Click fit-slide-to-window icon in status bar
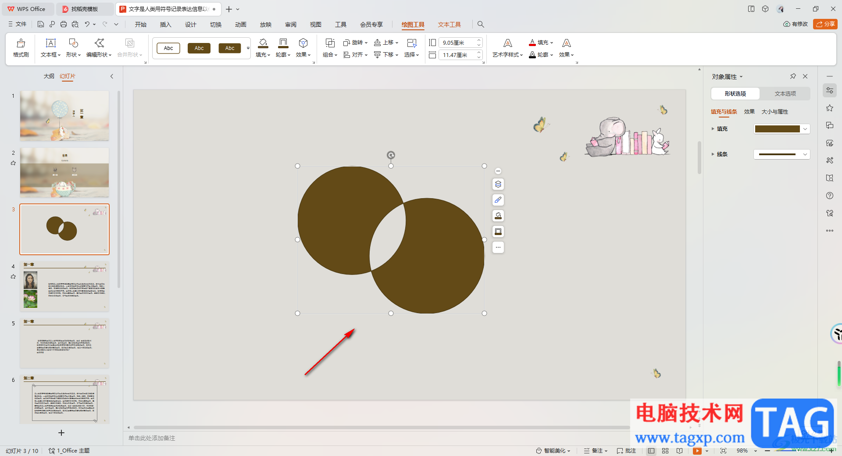Image resolution: width=842 pixels, height=456 pixels. [x=723, y=451]
